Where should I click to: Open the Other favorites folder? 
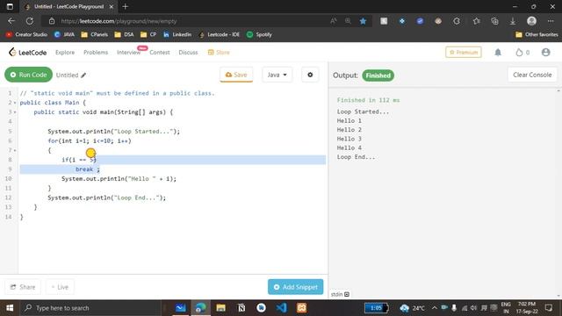(537, 35)
